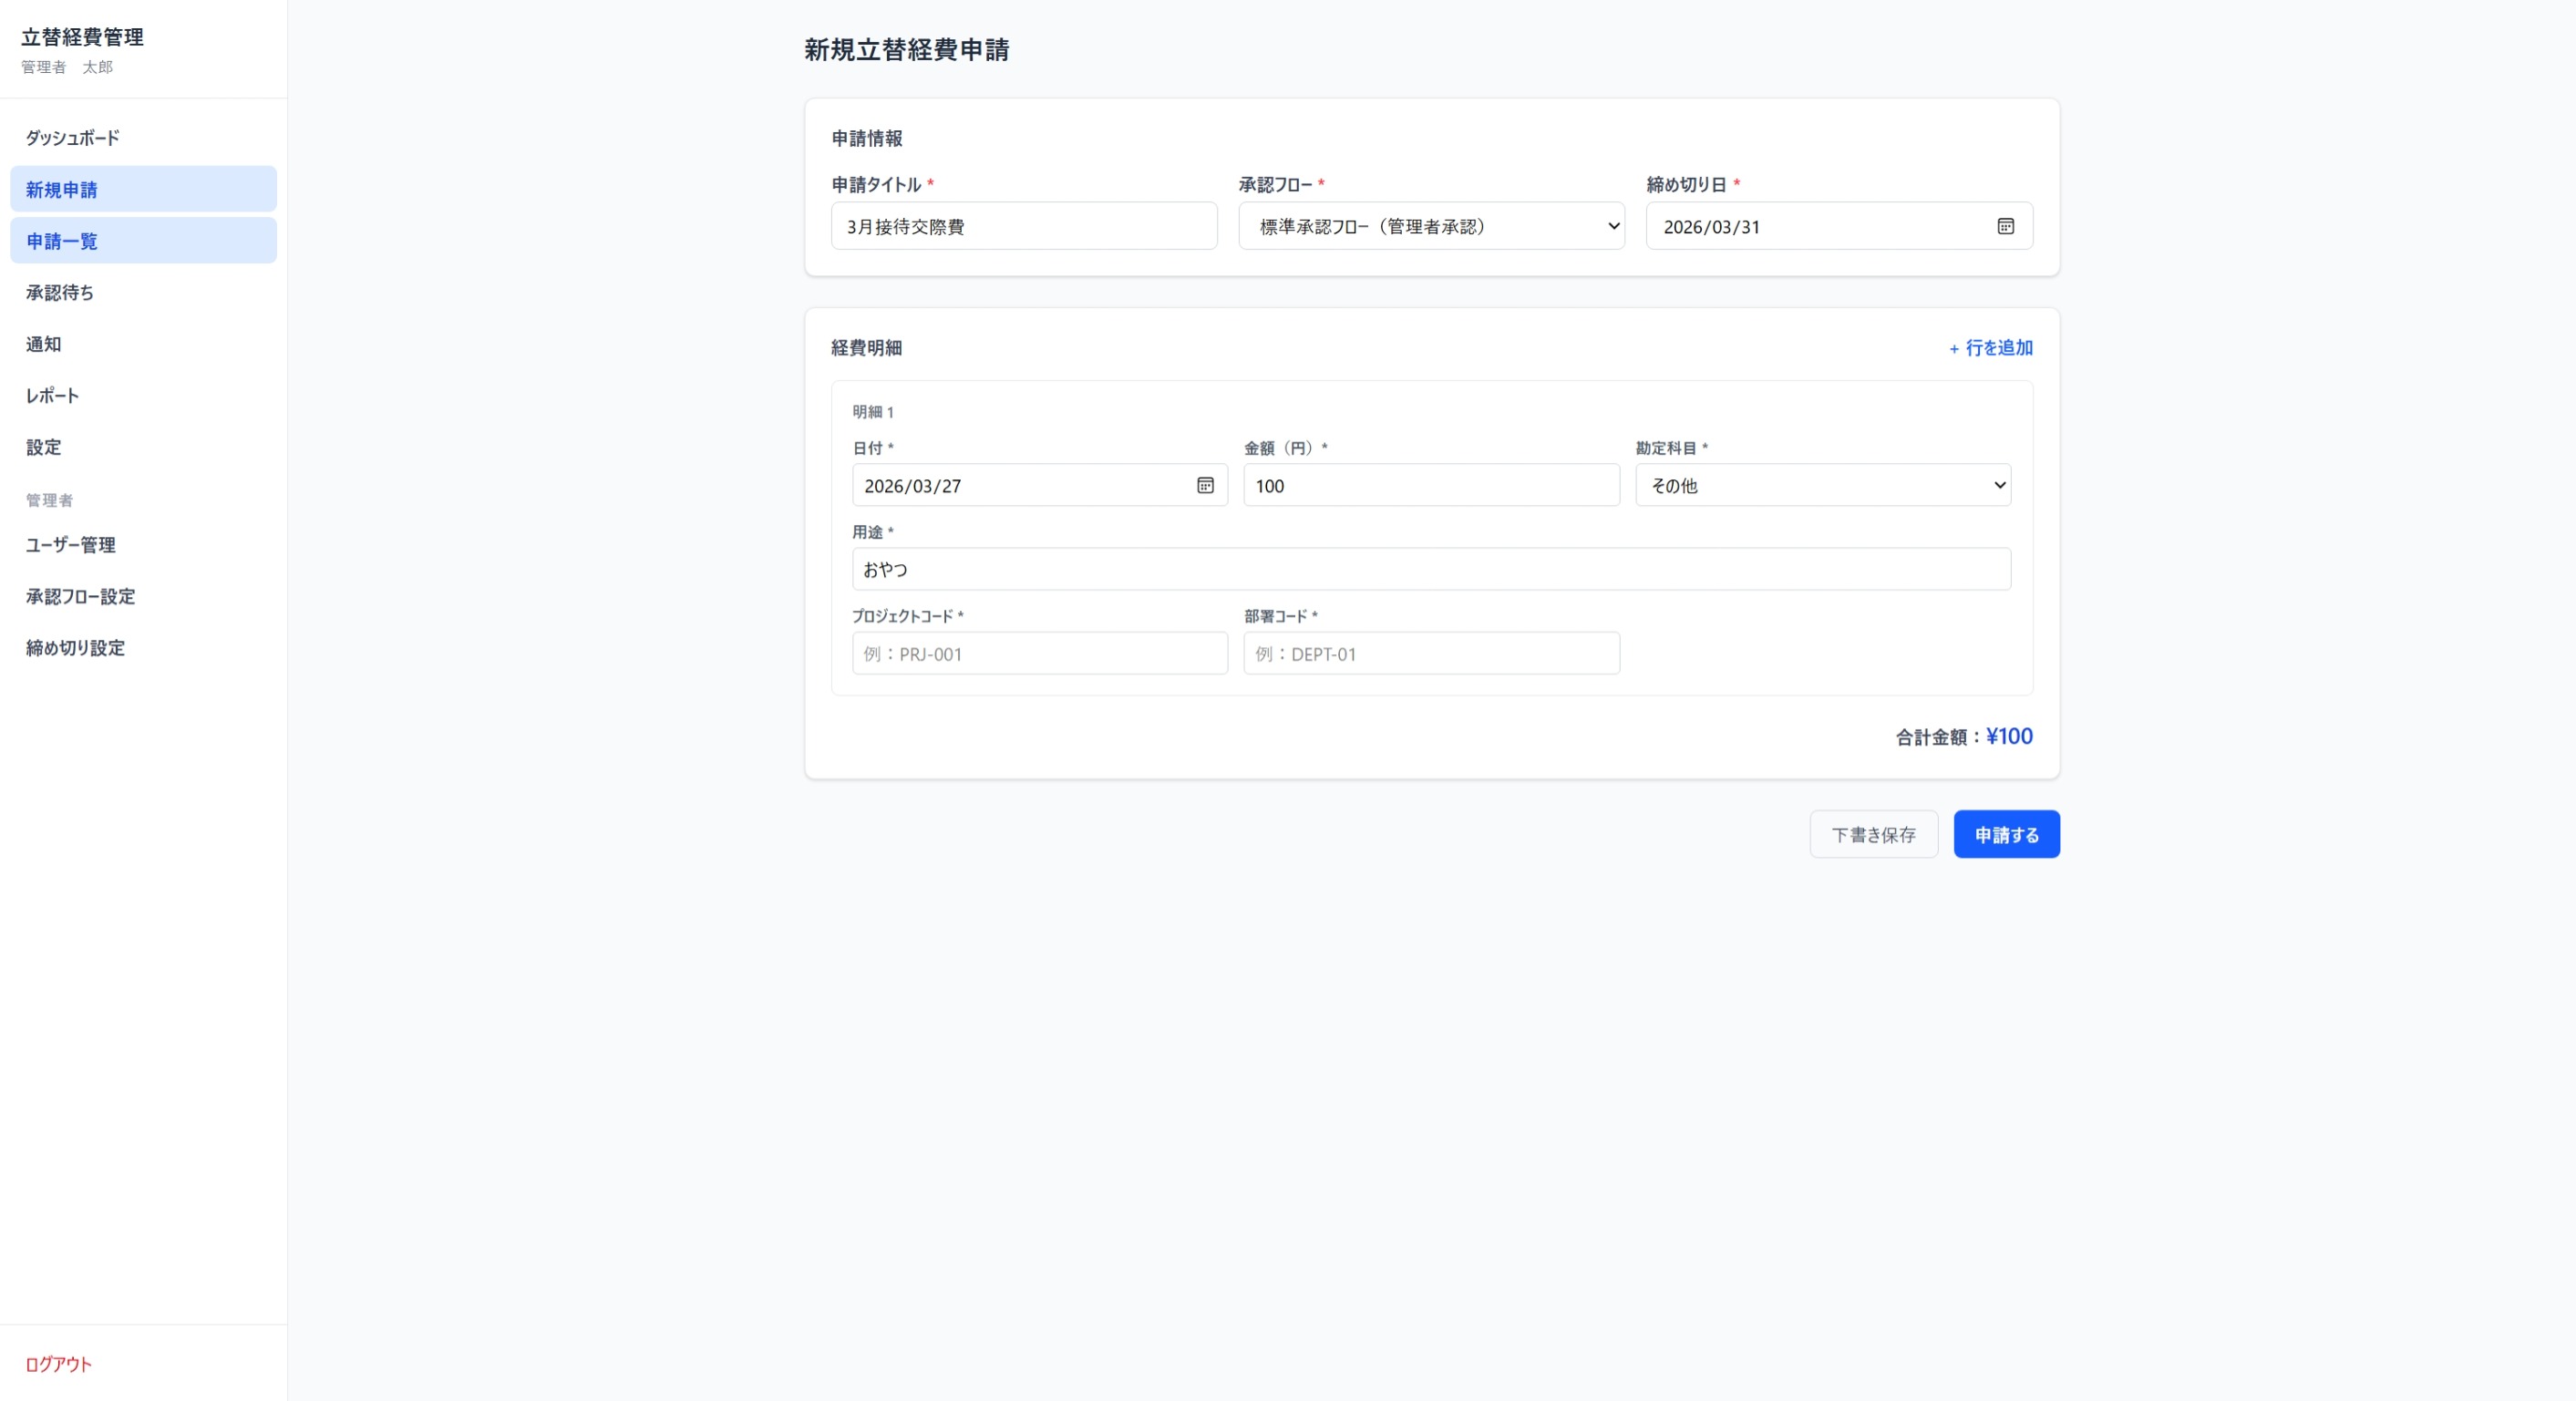
Task: Click the 下書き保存 button
Action: [1873, 834]
